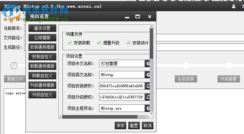The image size is (244, 134).
Task: Click scroll up arrow in settings panel
Action: pyautogui.click(x=151, y=26)
